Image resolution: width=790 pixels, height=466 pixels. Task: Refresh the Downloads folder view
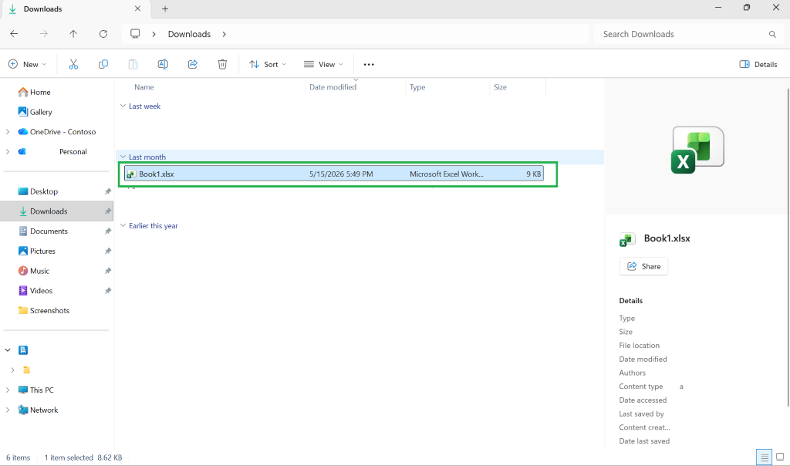[x=103, y=34]
